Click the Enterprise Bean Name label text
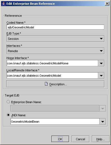Screen dimensions: 111x145 [x=26, y=102]
